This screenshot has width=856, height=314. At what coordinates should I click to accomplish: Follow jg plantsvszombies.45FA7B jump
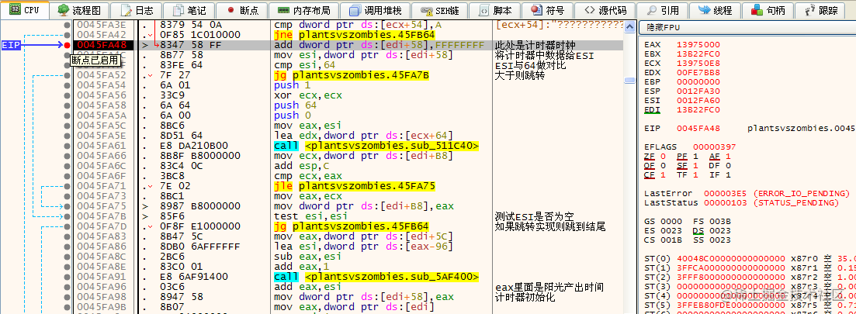point(351,75)
